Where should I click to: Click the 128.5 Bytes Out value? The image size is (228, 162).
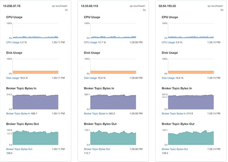coord(165,153)
